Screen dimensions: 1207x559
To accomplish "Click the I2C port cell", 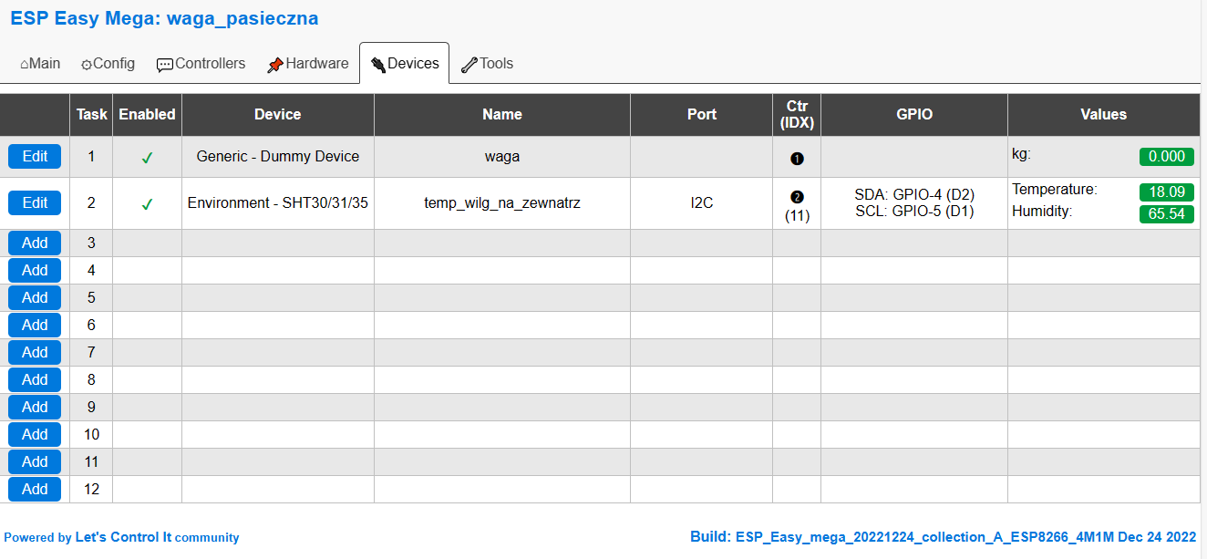I will pyautogui.click(x=702, y=202).
